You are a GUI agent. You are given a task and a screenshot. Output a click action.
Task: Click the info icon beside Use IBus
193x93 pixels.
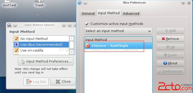pyautogui.click(x=17, y=44)
